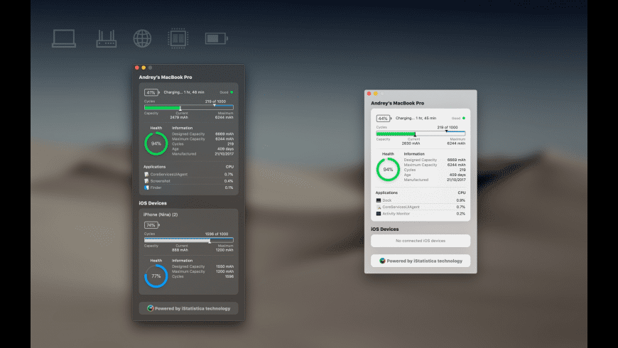This screenshot has height=348, width=618.
Task: Click 'Applications' header in dark window
Action: coord(155,167)
